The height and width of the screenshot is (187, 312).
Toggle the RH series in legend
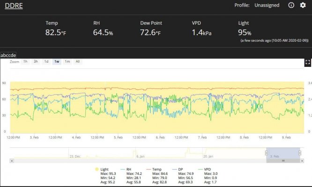(x=126, y=169)
